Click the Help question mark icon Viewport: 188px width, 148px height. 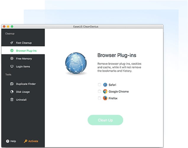pyautogui.click(x=7, y=141)
